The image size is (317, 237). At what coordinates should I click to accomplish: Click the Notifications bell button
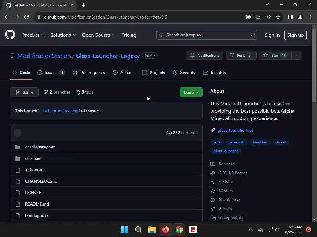pos(205,55)
